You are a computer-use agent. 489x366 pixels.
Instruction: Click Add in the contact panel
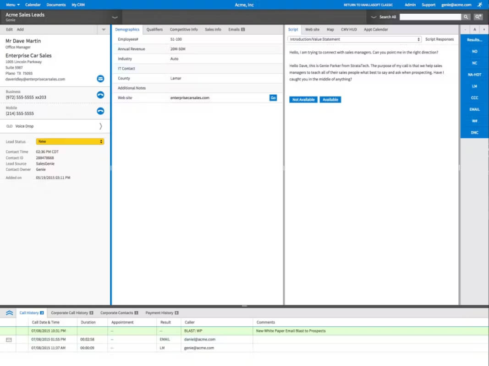(x=20, y=30)
